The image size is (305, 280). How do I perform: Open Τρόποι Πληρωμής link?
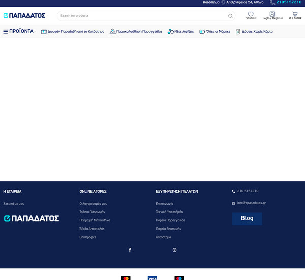click(x=92, y=212)
